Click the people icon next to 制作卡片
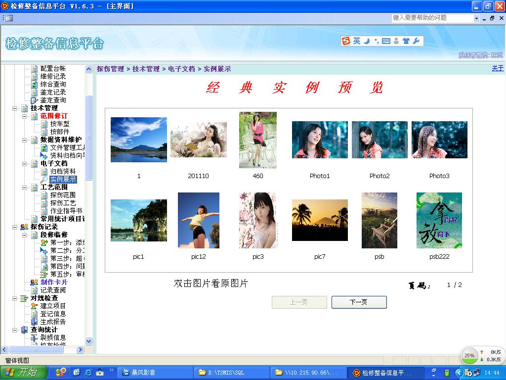 pyautogui.click(x=34, y=282)
